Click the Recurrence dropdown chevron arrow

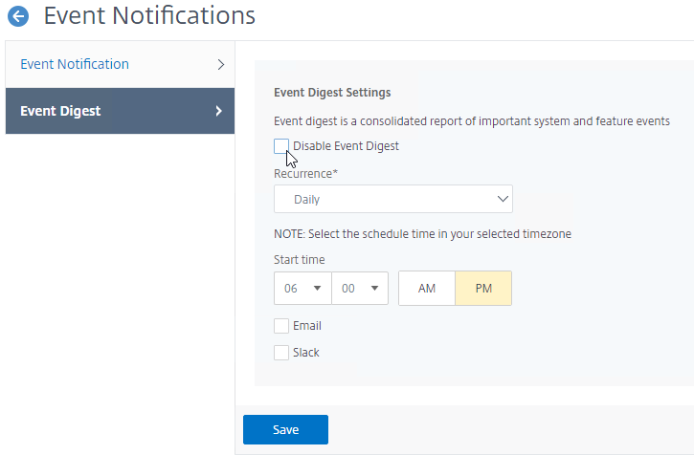click(x=503, y=199)
